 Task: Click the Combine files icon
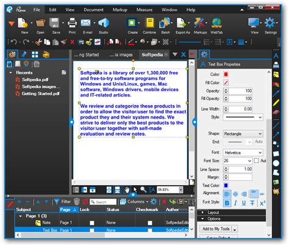(x=150, y=23)
